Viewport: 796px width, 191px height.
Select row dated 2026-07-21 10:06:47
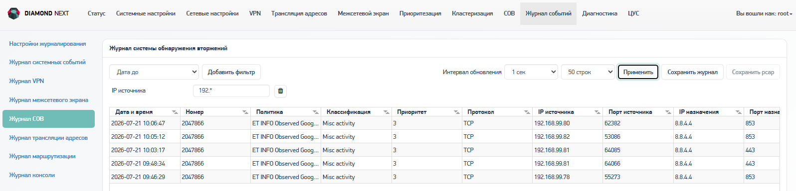(444, 123)
